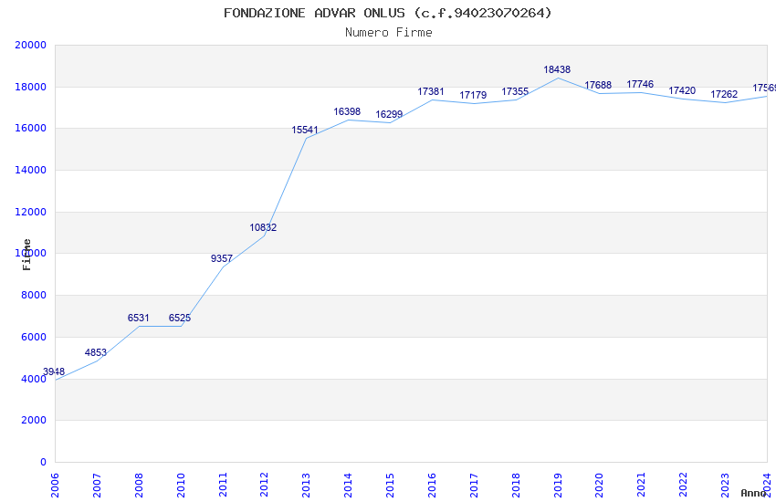Select the data label 17262
The height and width of the screenshot is (502, 776).
724,94
